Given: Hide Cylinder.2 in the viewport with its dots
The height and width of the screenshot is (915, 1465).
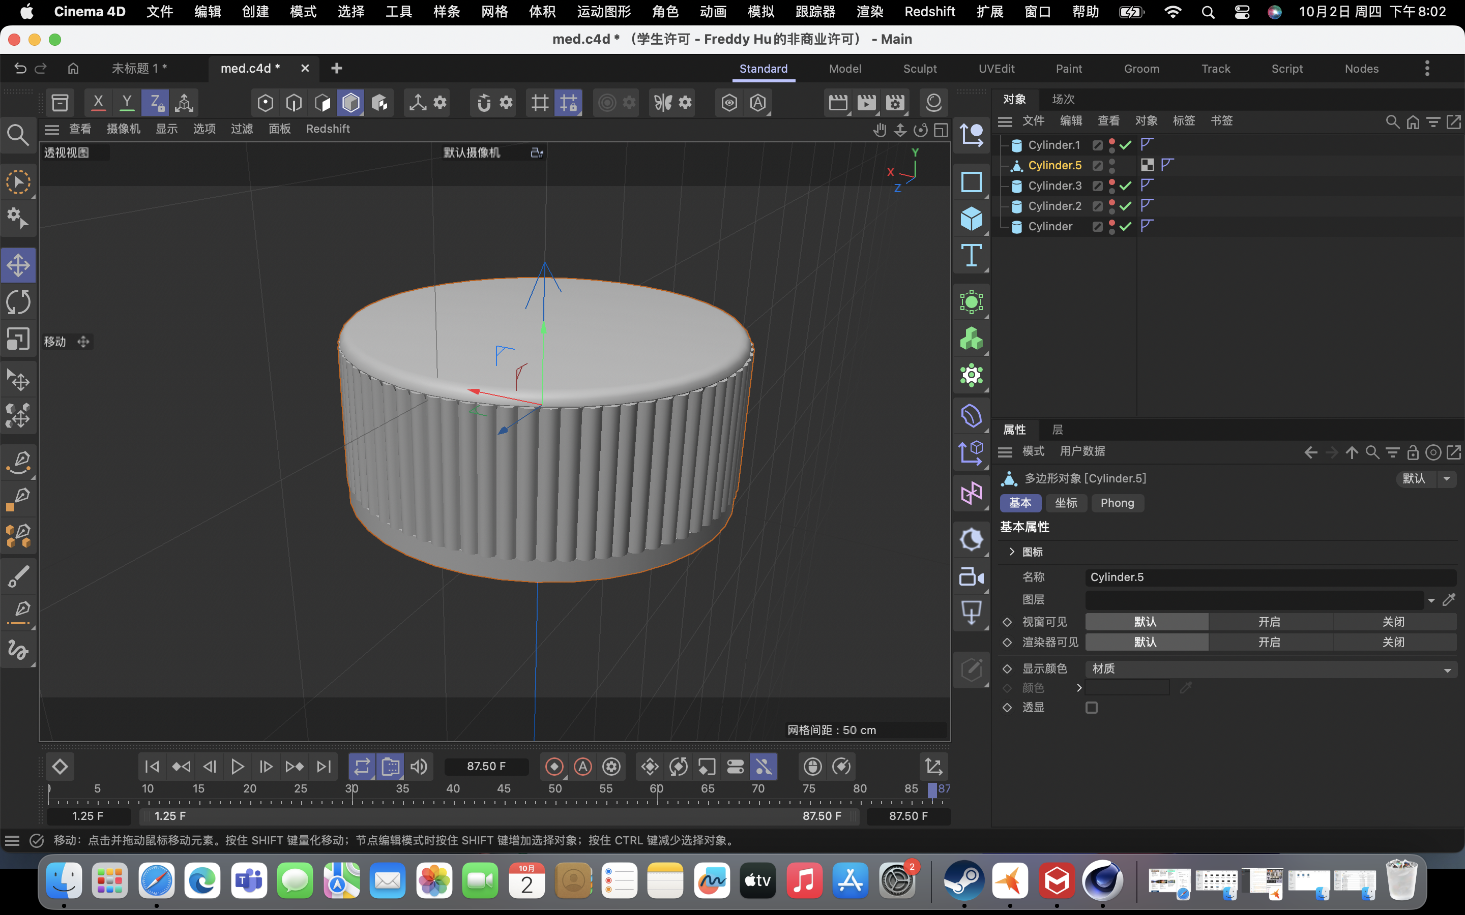Looking at the screenshot, I should point(1112,203).
